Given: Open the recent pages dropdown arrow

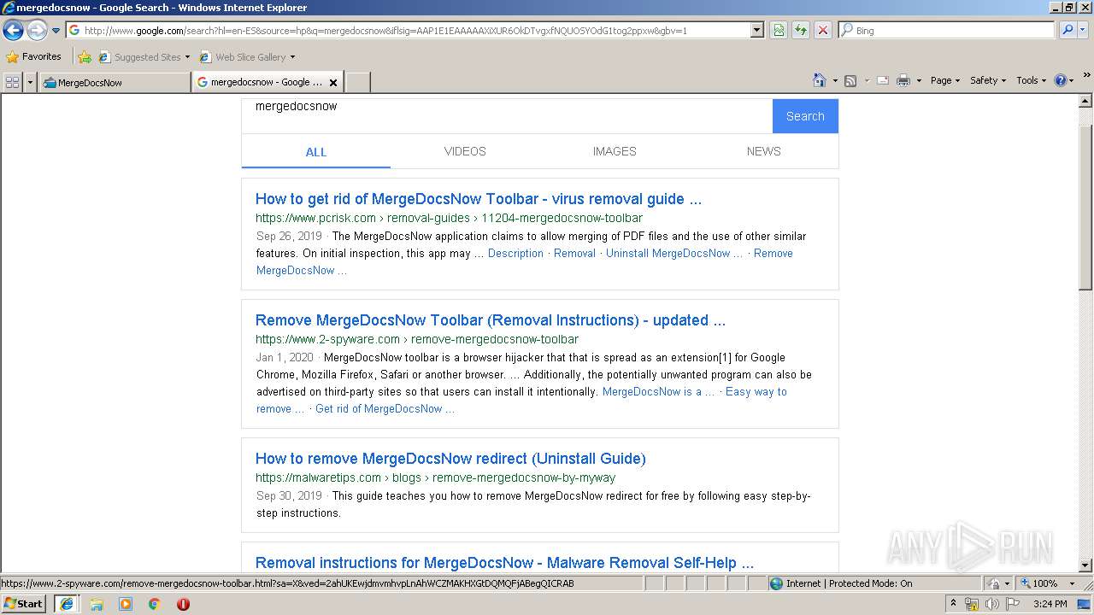Looking at the screenshot, I should click(56, 31).
